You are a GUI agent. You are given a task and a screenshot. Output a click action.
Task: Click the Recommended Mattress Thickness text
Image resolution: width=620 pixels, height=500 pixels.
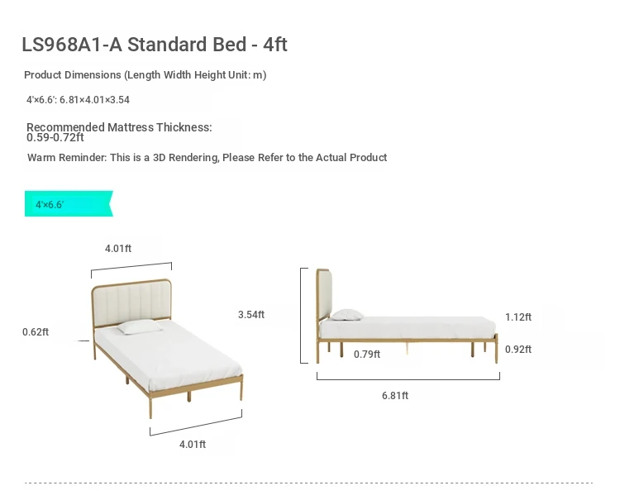119,132
